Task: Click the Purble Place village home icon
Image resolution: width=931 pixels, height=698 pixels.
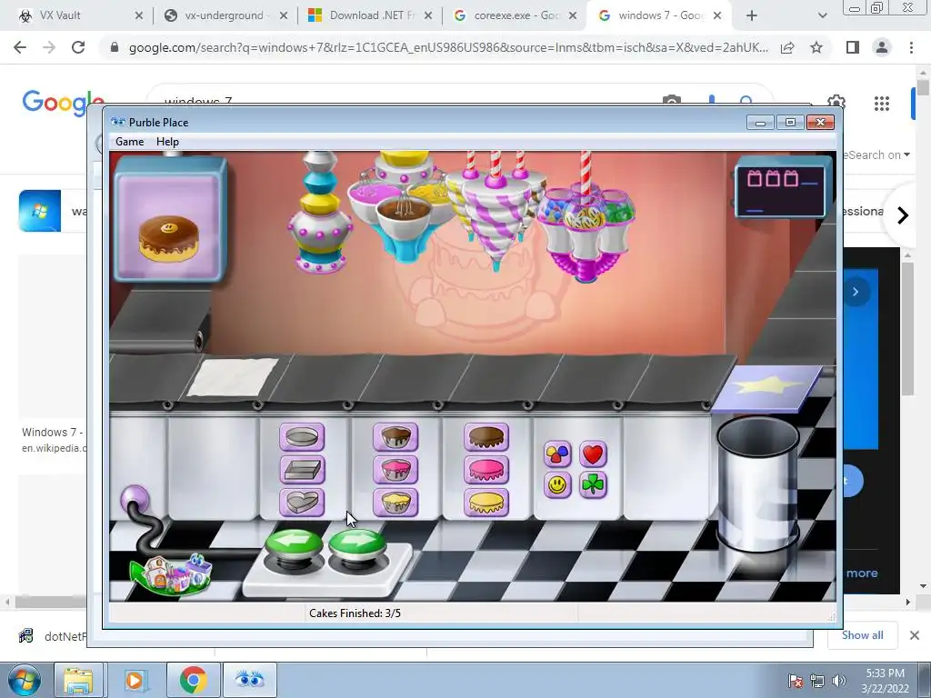Action: pos(171,574)
